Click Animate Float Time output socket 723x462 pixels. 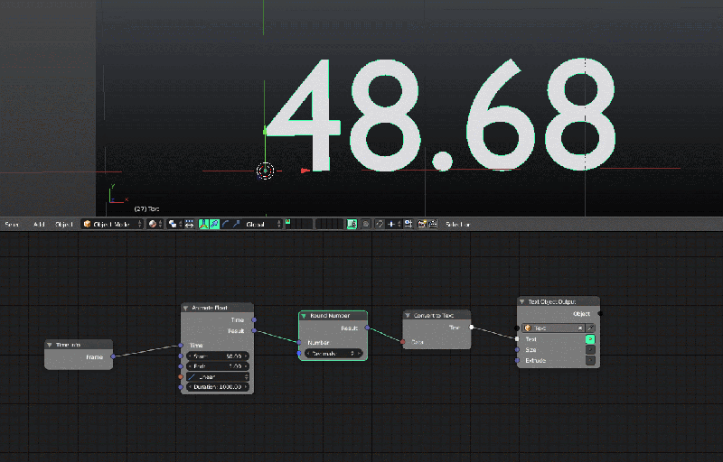tap(254, 319)
